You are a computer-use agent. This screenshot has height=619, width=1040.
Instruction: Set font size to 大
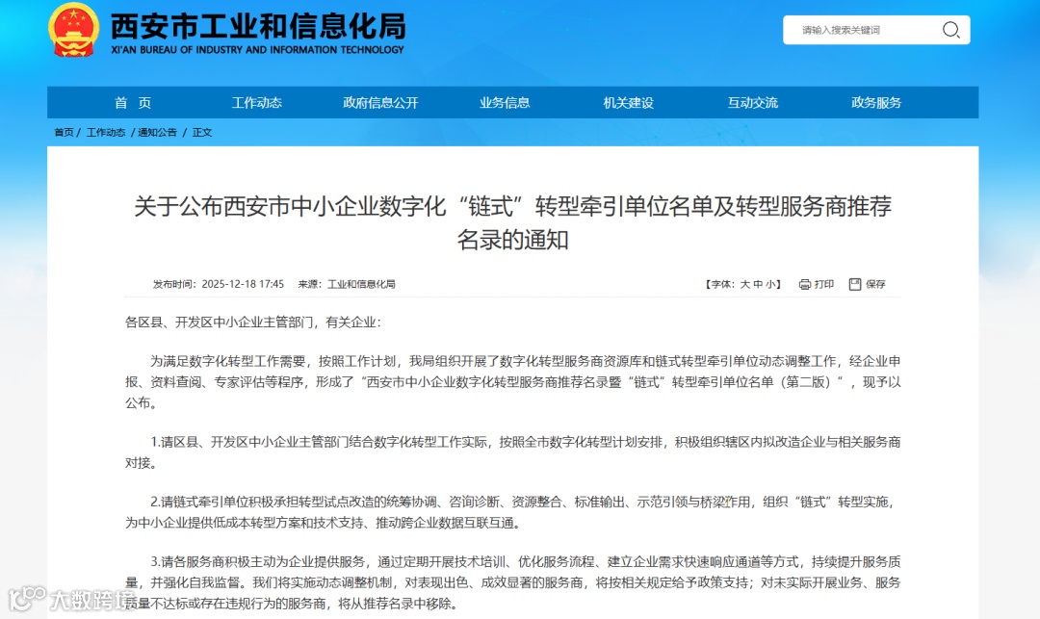[744, 284]
